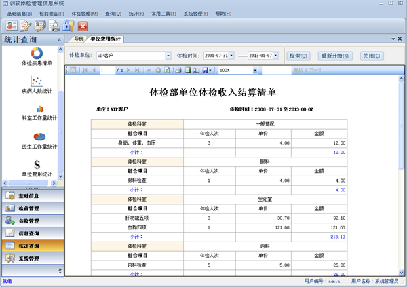This screenshot has width=407, height=287.
Task: Open the 体检单位 dropdown arrow
Action: (168, 56)
